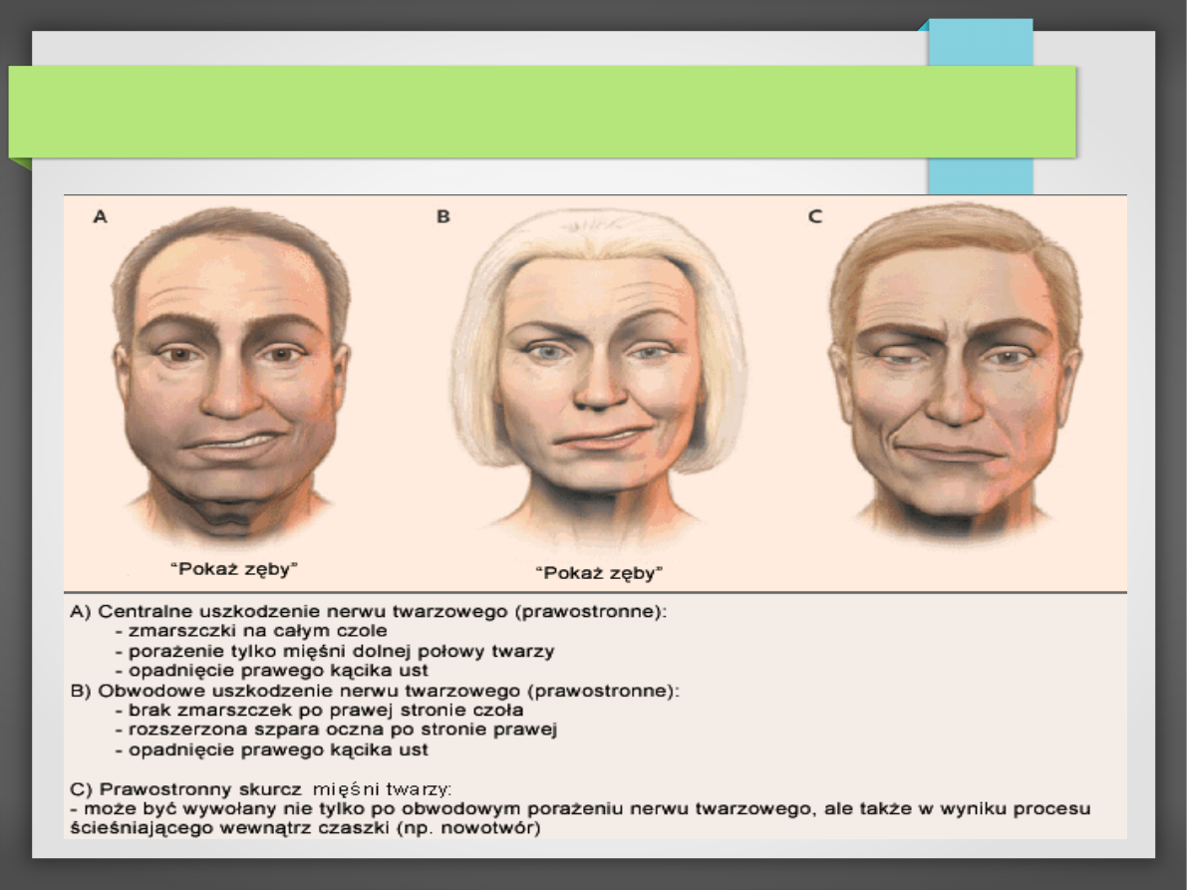This screenshot has height=890, width=1187.
Task: Click the letter B label above second face
Action: point(444,215)
